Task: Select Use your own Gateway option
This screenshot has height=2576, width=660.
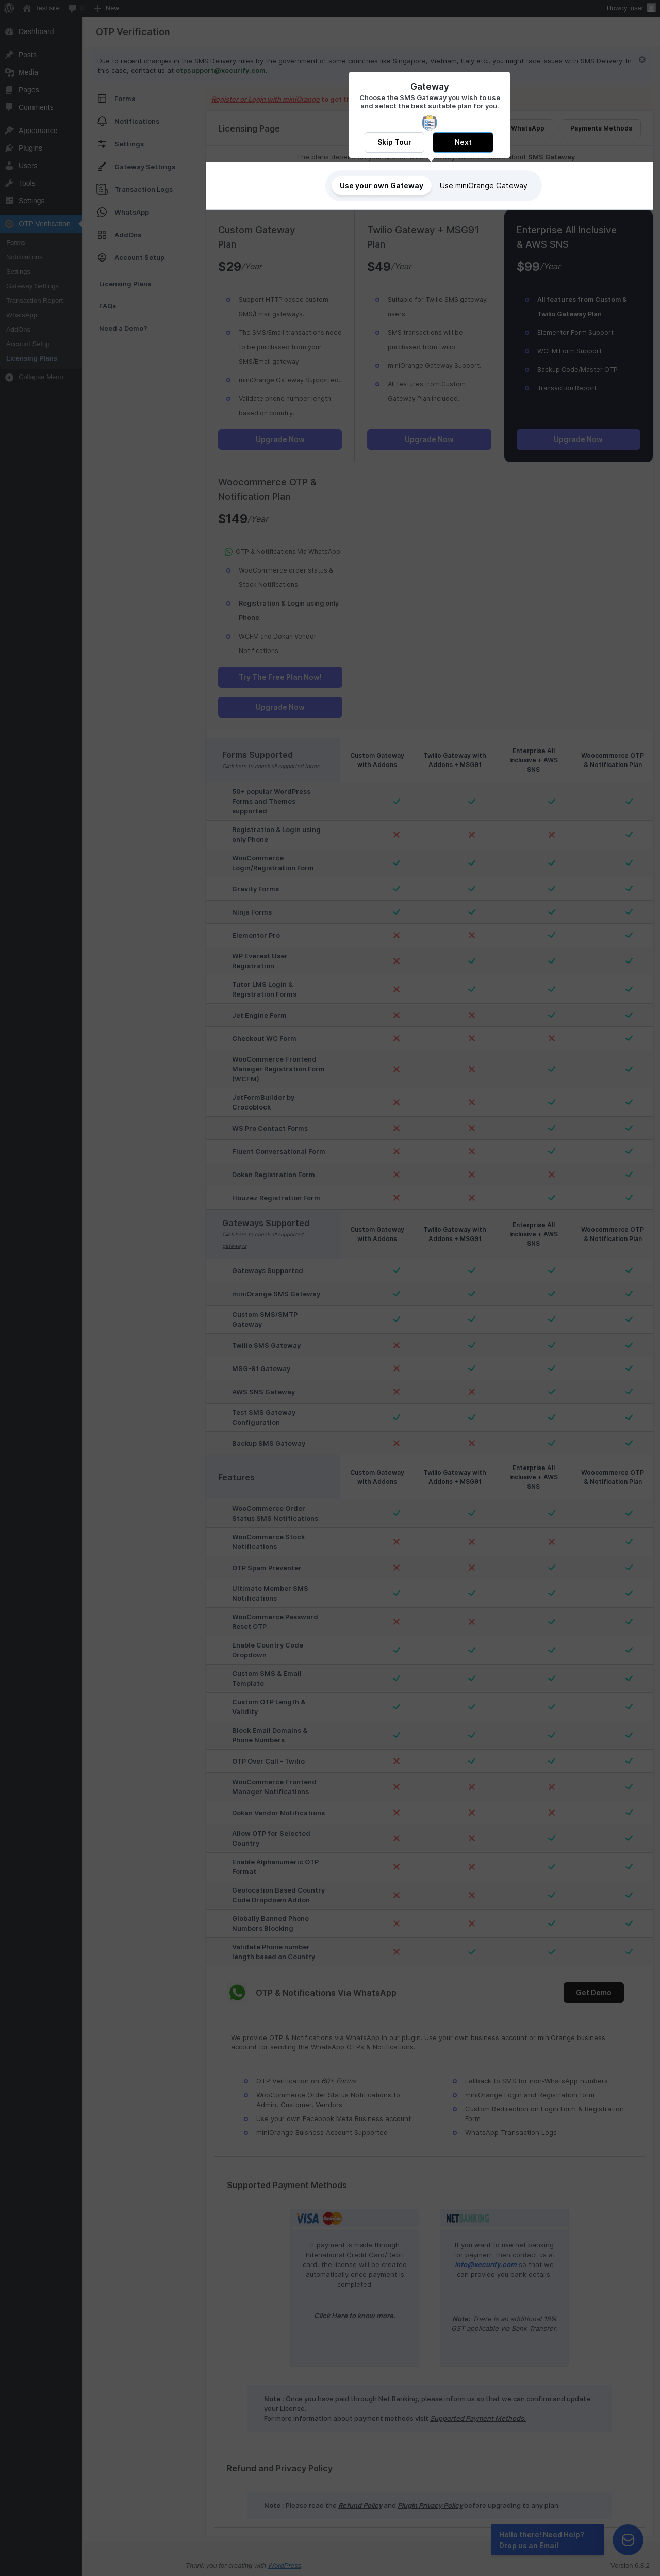Action: click(x=381, y=186)
